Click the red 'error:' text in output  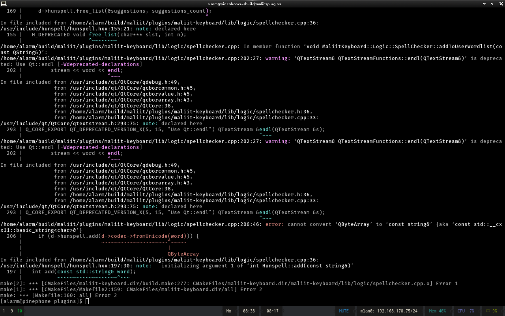275,224
